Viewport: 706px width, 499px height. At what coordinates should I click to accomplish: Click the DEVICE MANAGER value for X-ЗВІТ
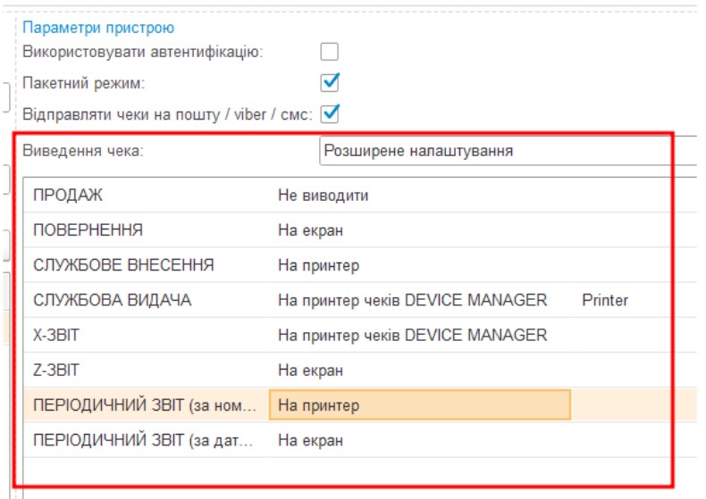pyautogui.click(x=412, y=336)
